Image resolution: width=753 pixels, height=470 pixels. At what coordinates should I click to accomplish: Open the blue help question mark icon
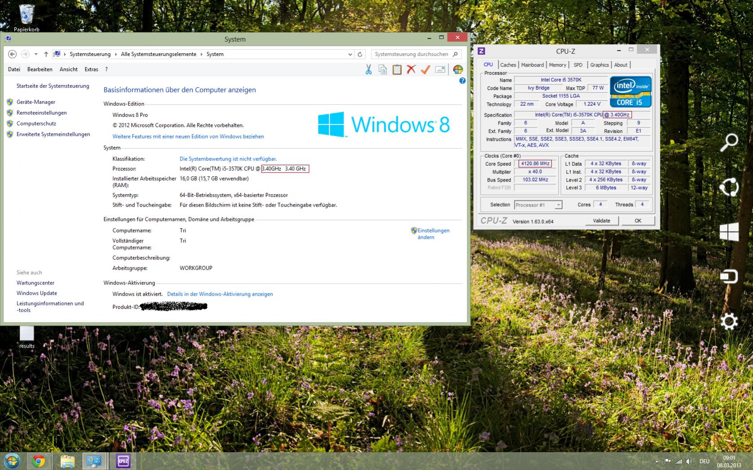[x=462, y=81]
